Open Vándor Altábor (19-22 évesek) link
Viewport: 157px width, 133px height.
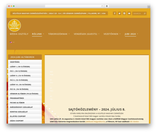[25, 94]
